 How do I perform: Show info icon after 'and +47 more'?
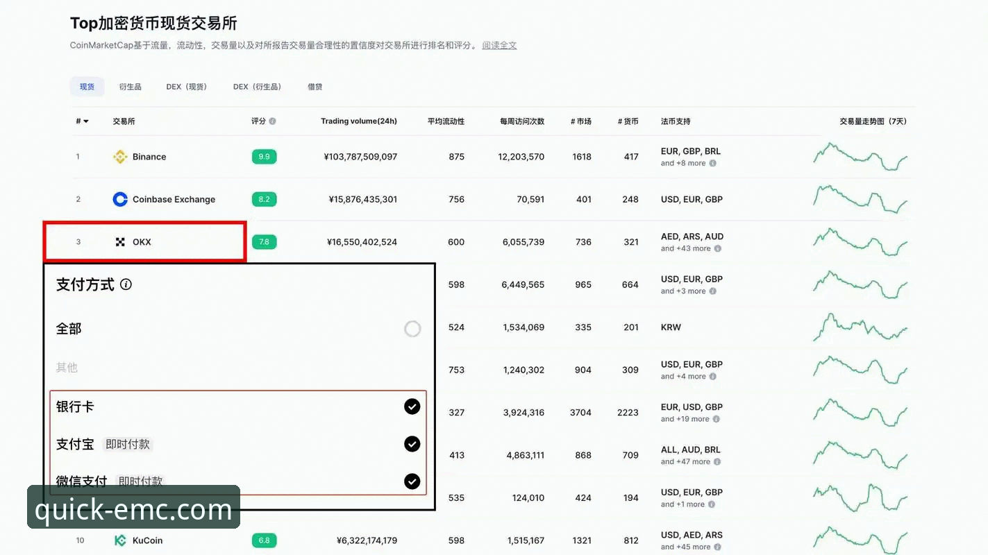point(717,462)
